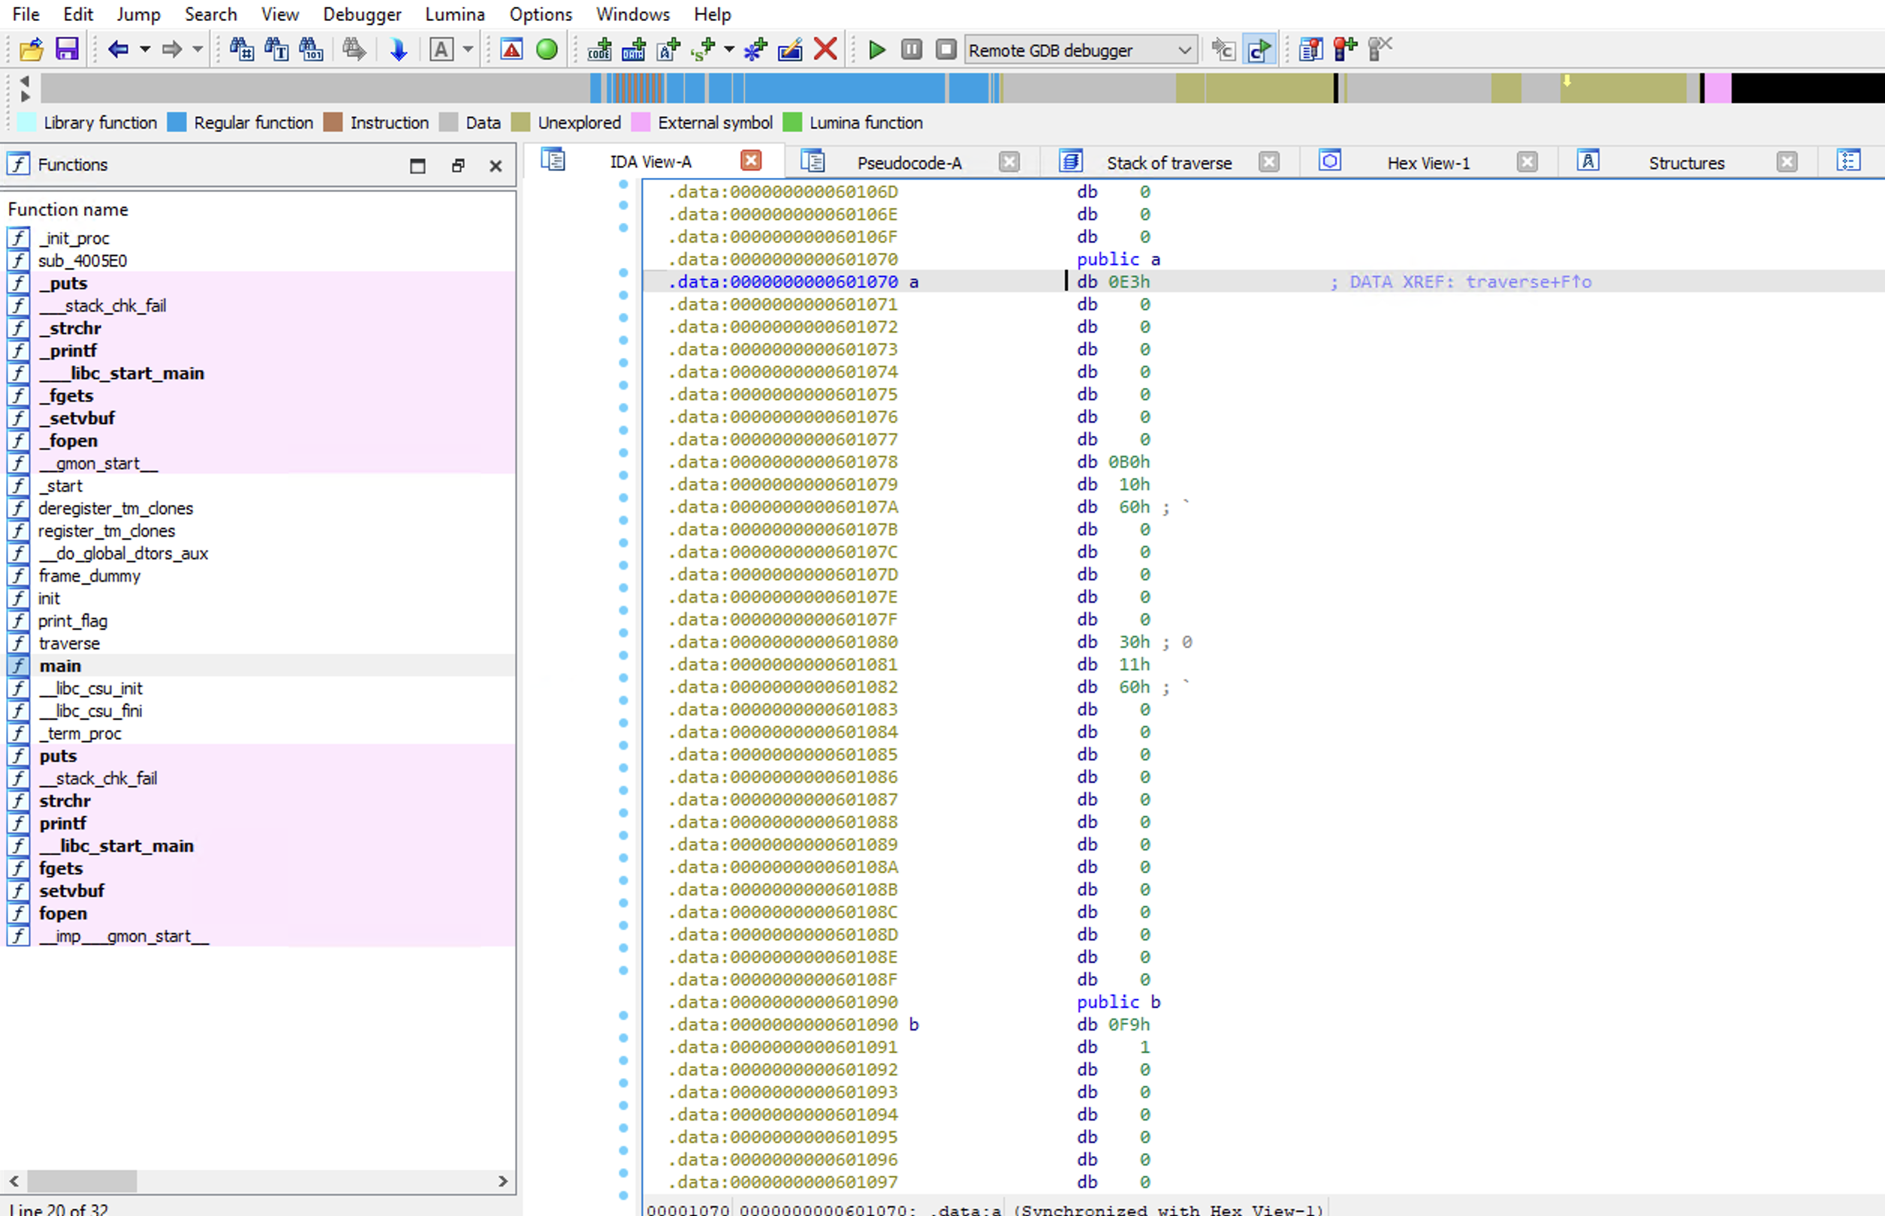1885x1216 pixels.
Task: Click the Open file folder icon
Action: pos(31,50)
